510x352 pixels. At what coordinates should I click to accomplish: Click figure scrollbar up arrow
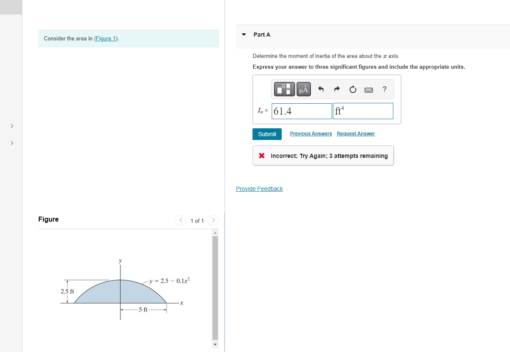(215, 232)
